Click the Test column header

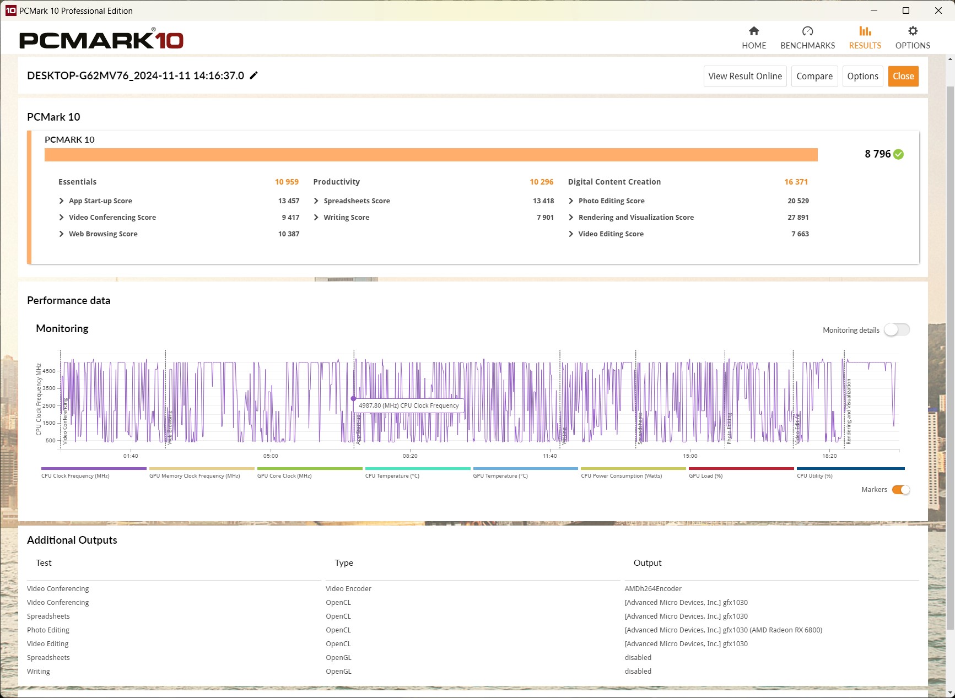[x=44, y=563]
